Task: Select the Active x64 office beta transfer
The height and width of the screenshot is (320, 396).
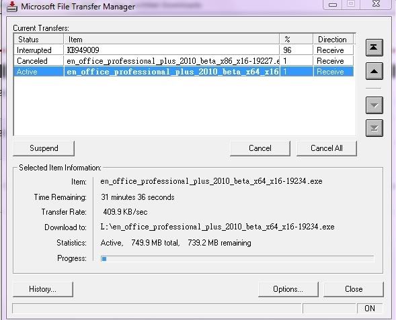Action: (184, 72)
